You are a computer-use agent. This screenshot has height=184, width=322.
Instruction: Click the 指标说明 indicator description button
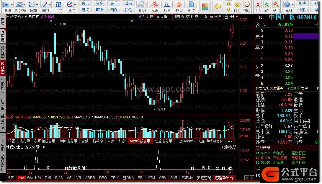[x=229, y=147]
